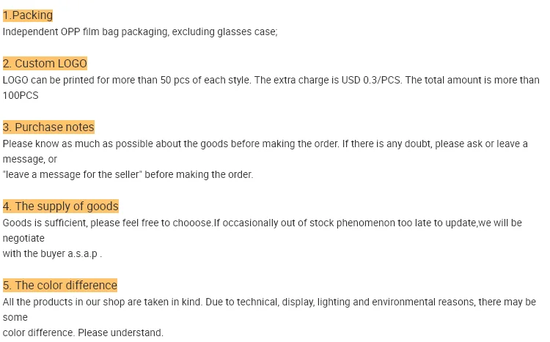Click the "1.Packing" heading

click(x=28, y=15)
